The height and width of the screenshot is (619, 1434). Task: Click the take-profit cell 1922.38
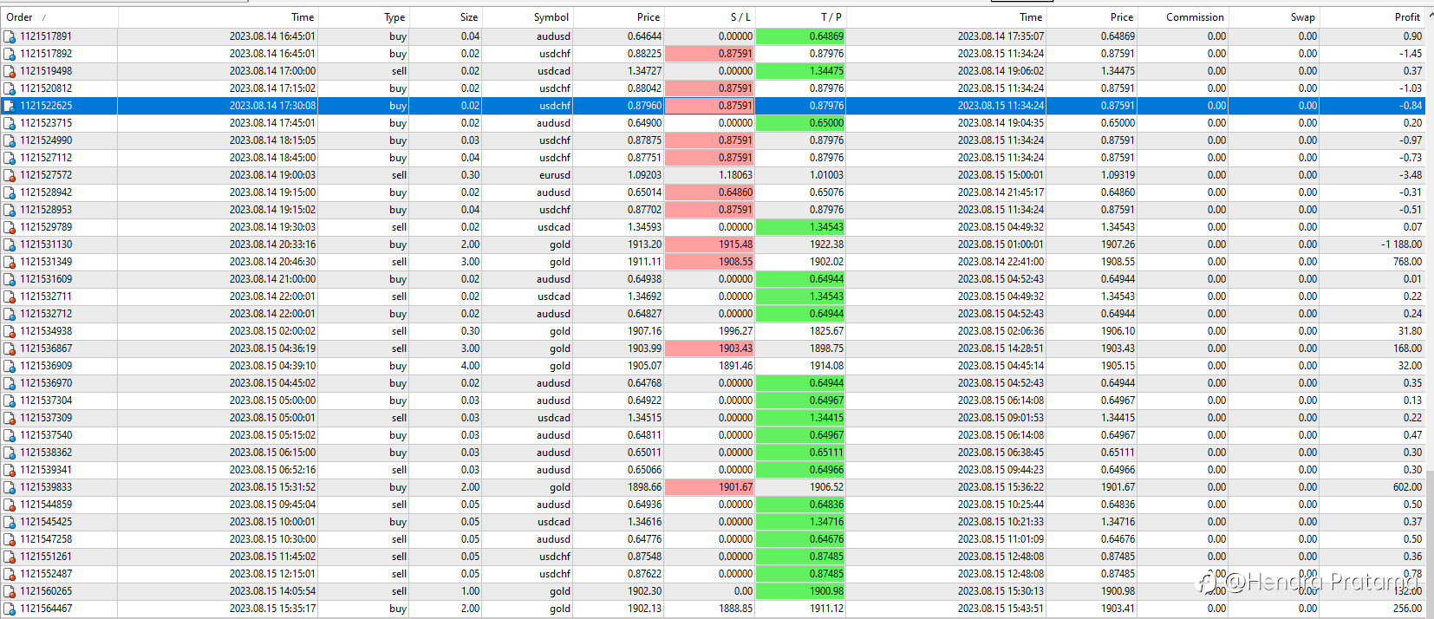tap(801, 244)
